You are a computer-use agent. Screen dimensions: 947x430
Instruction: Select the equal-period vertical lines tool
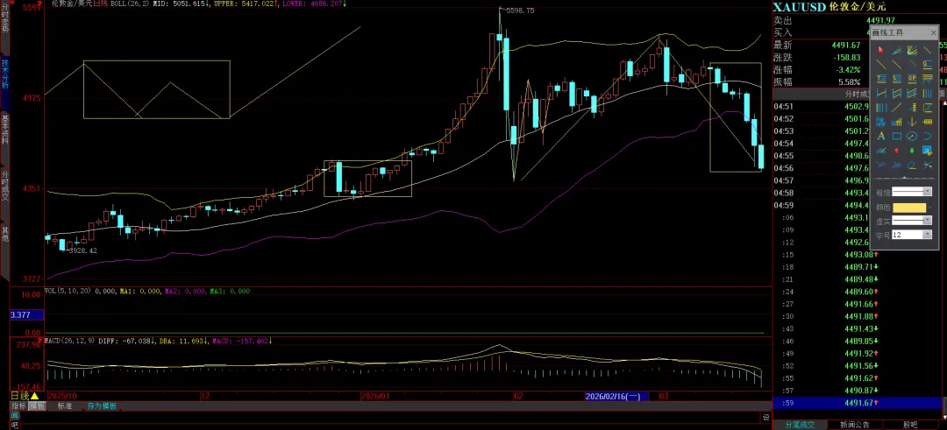928,93
